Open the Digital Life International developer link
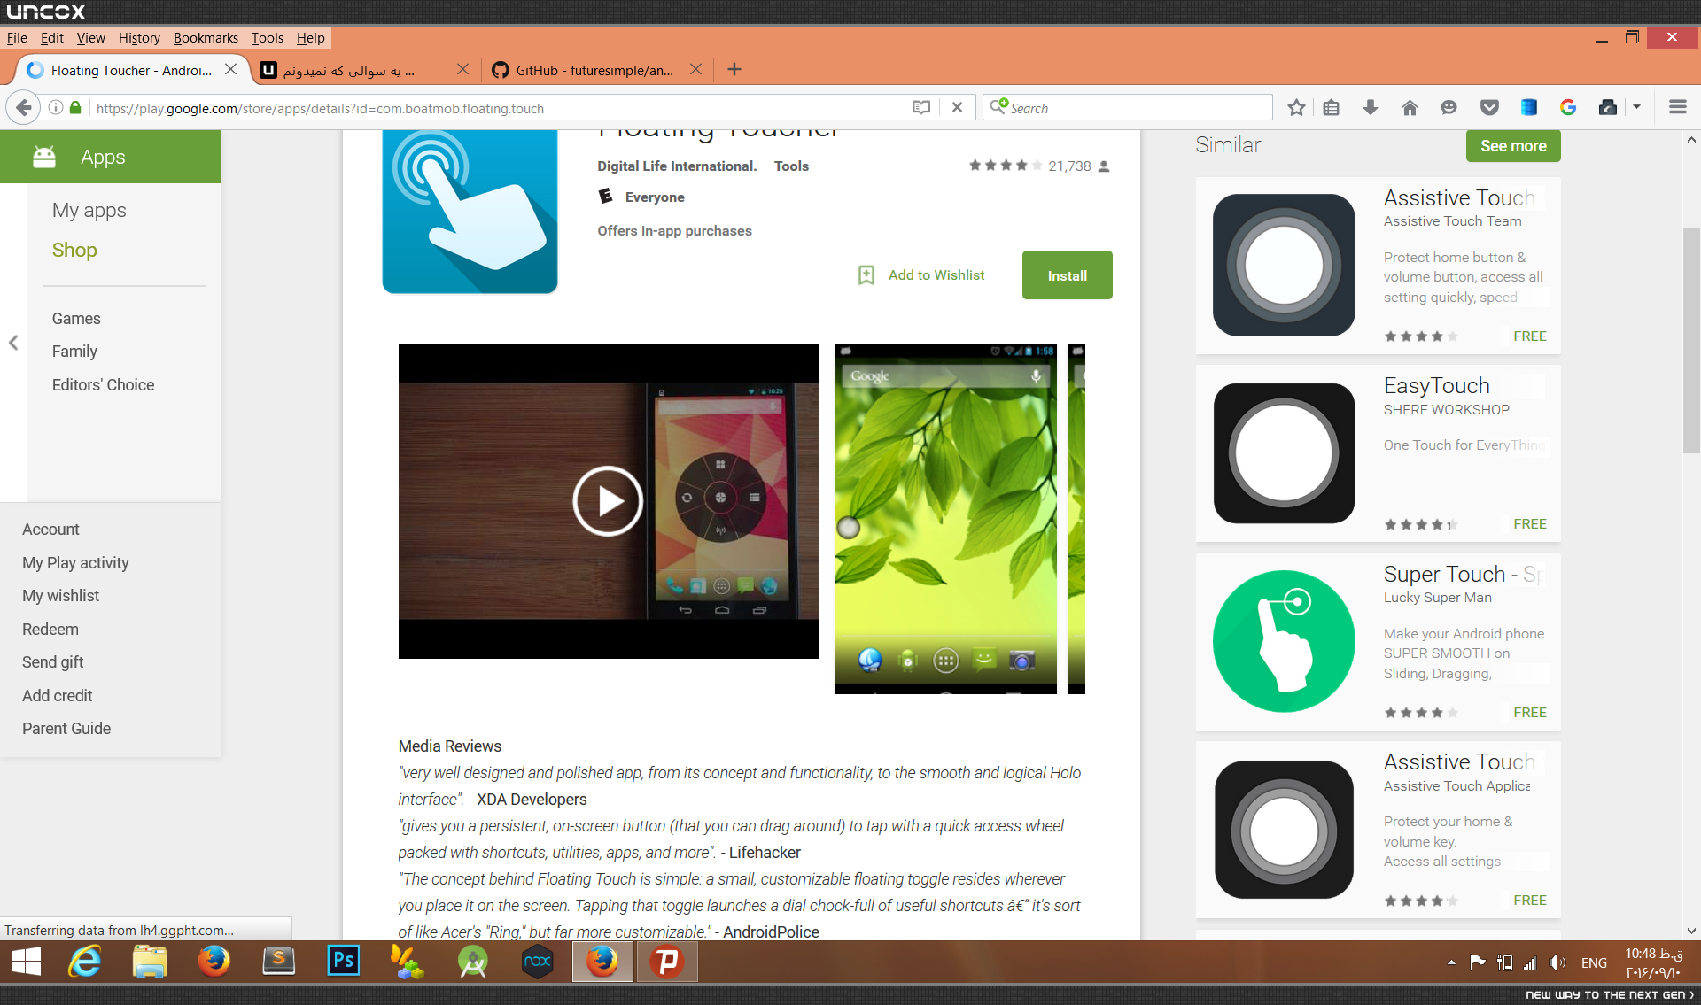Image resolution: width=1701 pixels, height=1005 pixels. click(x=677, y=166)
